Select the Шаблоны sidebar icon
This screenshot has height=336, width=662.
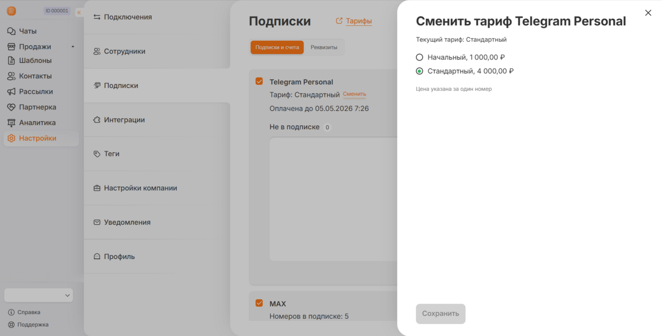click(x=12, y=62)
